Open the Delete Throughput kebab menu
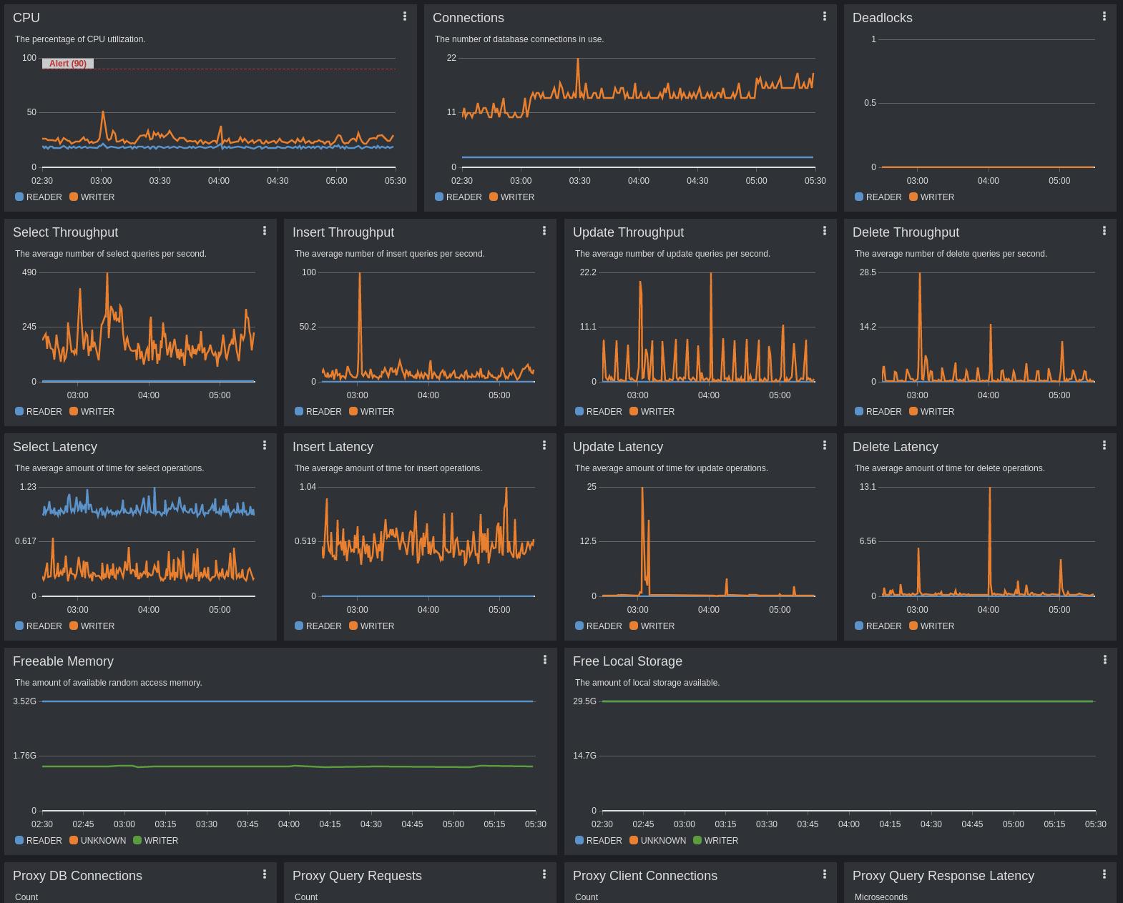 click(x=1104, y=230)
